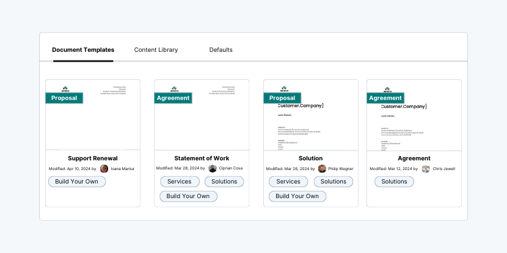Viewport: 507px width, 253px height.
Task: Click Ciprian Cosa's avatar photo
Action: [x=213, y=169]
